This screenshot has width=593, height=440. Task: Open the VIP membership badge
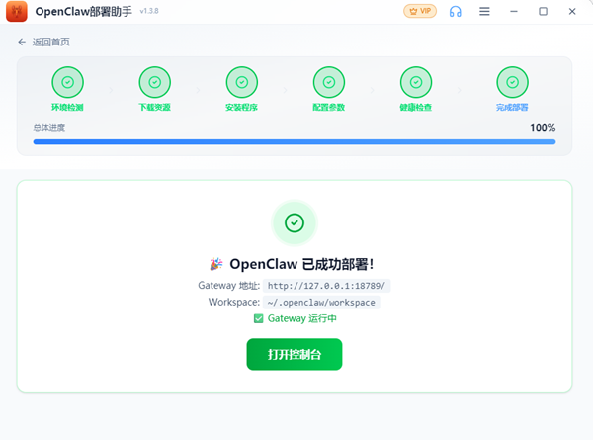click(x=420, y=11)
